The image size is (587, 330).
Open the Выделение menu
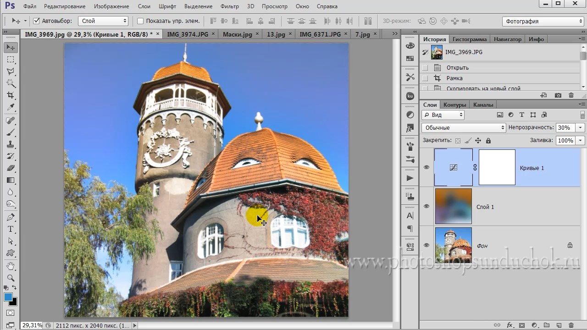click(199, 6)
